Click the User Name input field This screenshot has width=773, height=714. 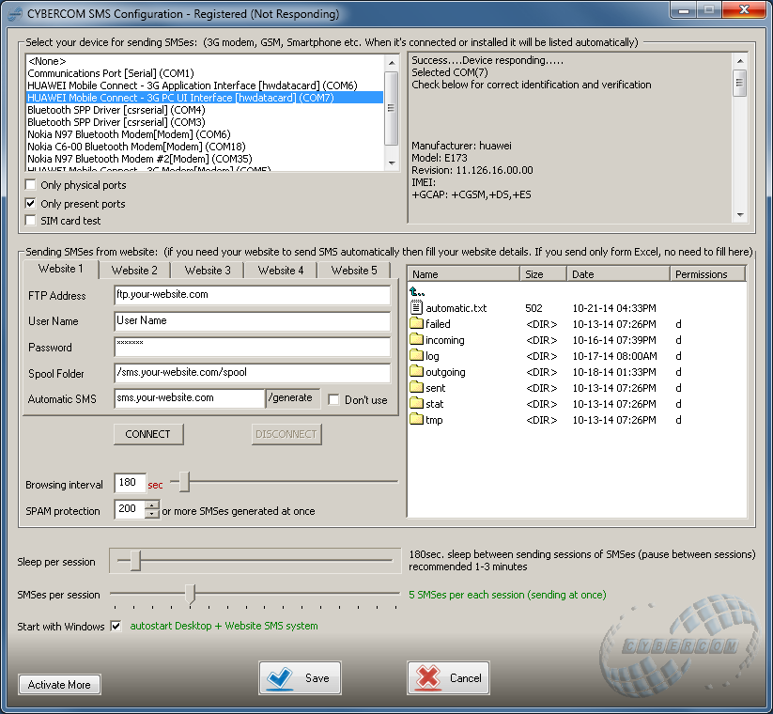pyautogui.click(x=253, y=321)
